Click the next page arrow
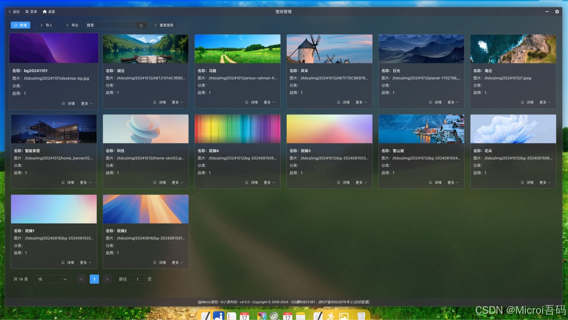This screenshot has height=320, width=568. [107, 279]
